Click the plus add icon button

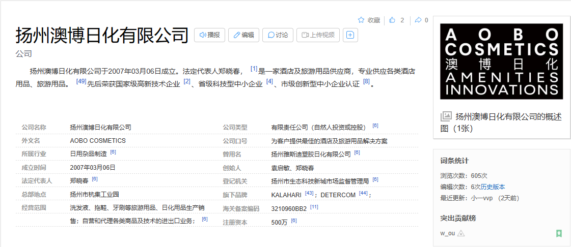tap(350, 35)
